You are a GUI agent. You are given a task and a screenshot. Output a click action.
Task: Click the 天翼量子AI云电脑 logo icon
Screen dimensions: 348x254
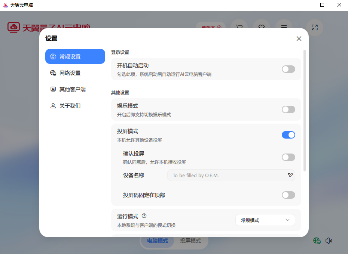[13, 27]
